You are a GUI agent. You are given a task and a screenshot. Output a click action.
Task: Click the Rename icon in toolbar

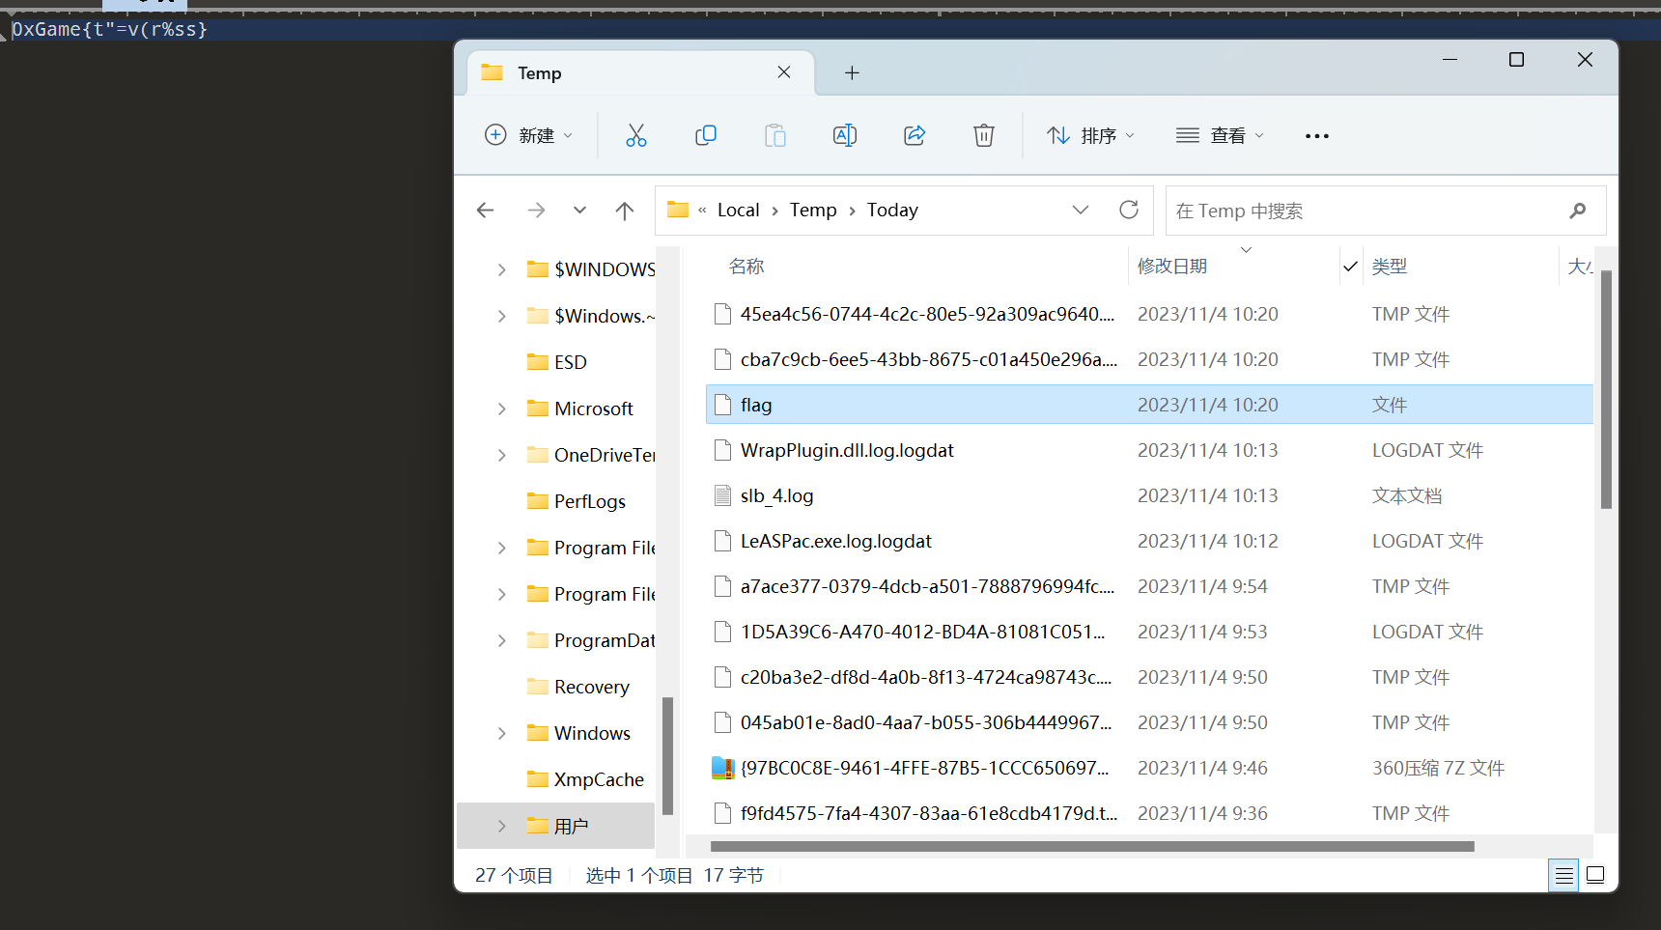coord(844,135)
